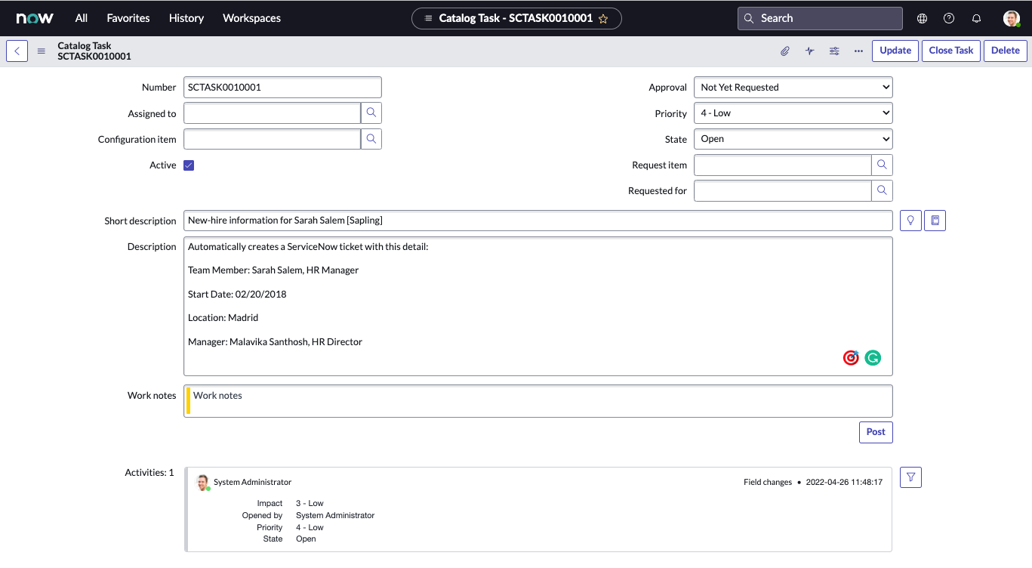Click the globe scope selector icon
This screenshot has height=568, width=1032.
pos(922,18)
